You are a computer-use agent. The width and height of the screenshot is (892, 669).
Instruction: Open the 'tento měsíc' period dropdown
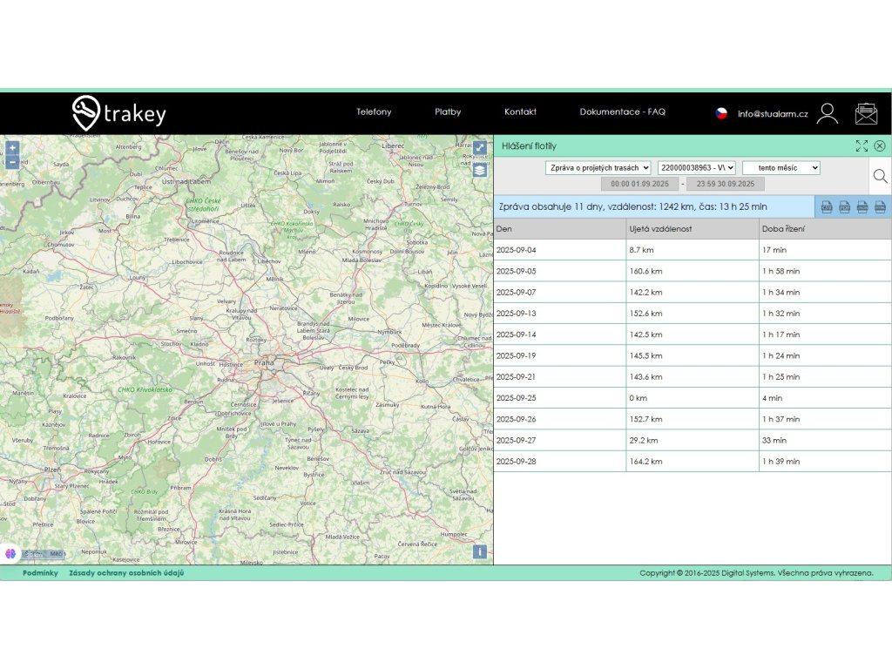(780, 167)
